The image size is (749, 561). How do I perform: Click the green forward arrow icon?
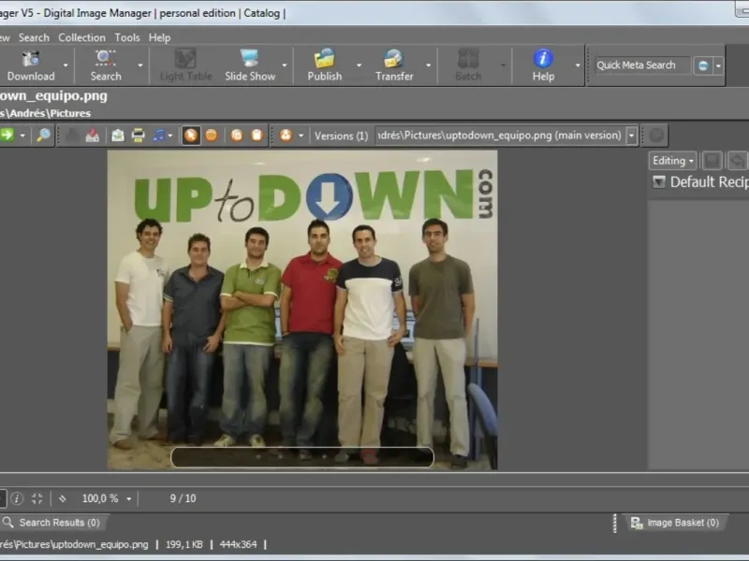(7, 135)
